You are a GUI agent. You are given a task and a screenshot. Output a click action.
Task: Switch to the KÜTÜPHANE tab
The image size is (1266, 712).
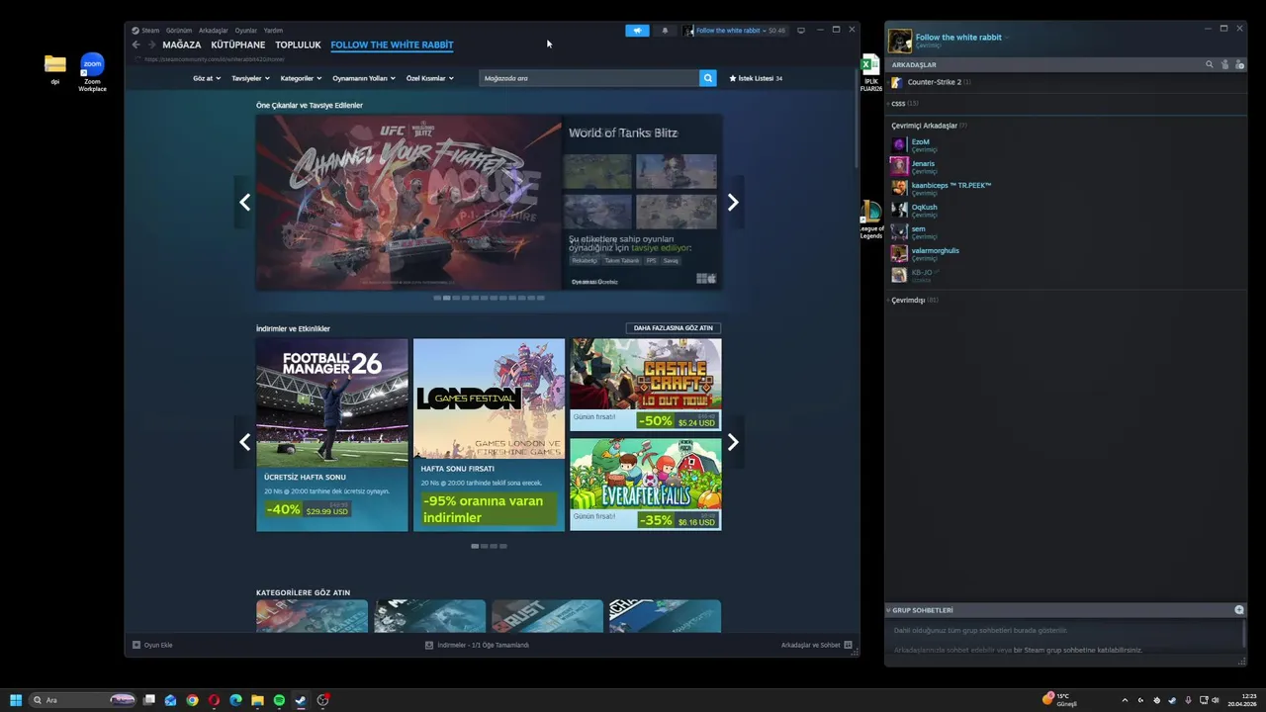click(x=238, y=44)
